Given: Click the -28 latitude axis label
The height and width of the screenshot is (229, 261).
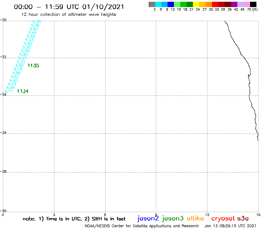Looking at the screenshot, I should click(x=3, y=171).
